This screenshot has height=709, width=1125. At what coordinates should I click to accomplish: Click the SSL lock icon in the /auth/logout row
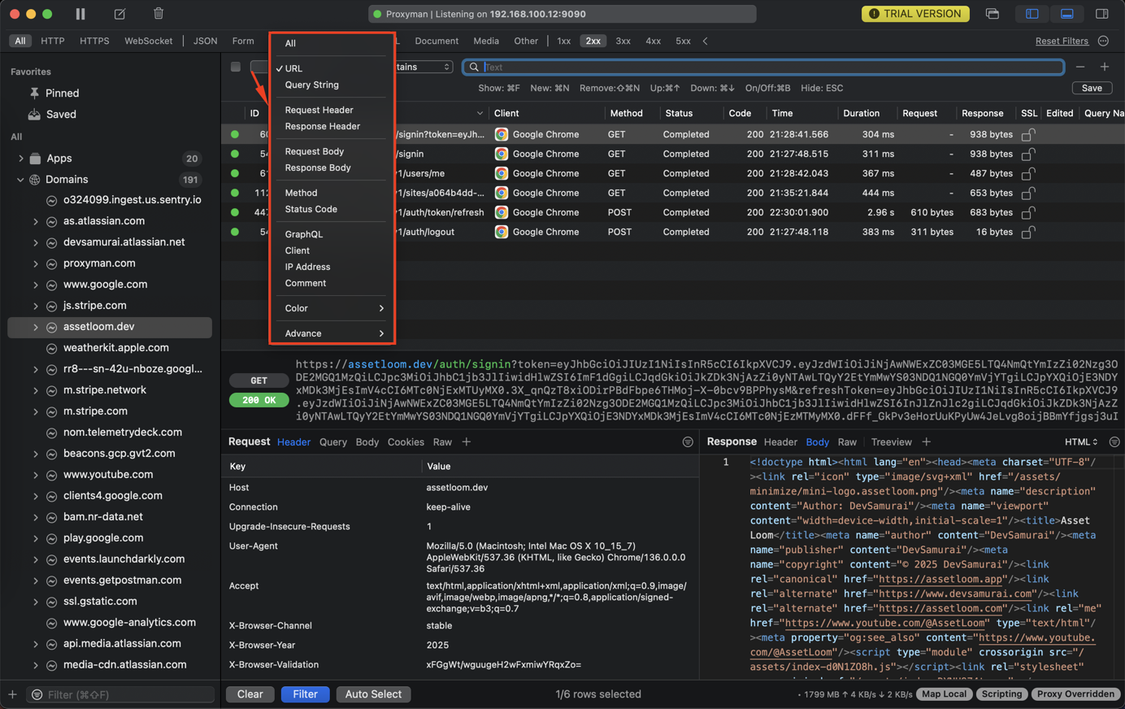point(1028,232)
